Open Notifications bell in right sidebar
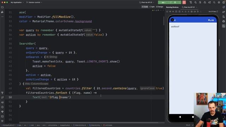This screenshot has width=226, height=127. point(224,7)
